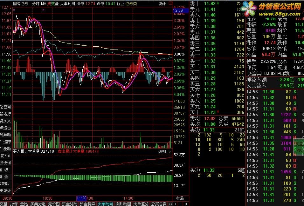Image resolution: width=304 pixels, height=206 pixels.
Task: Switch to the 竞价图 tab
Action: click(54, 204)
